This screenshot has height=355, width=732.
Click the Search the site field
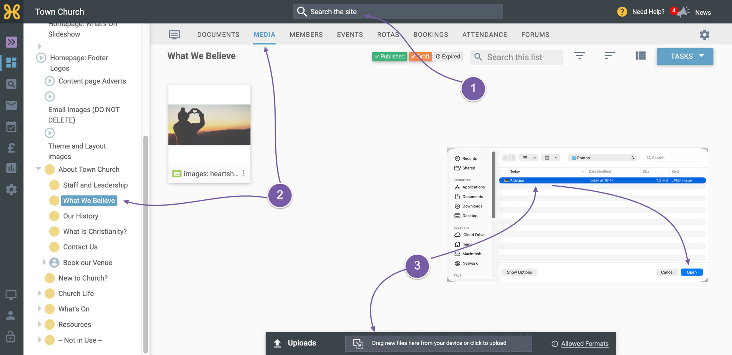click(398, 11)
